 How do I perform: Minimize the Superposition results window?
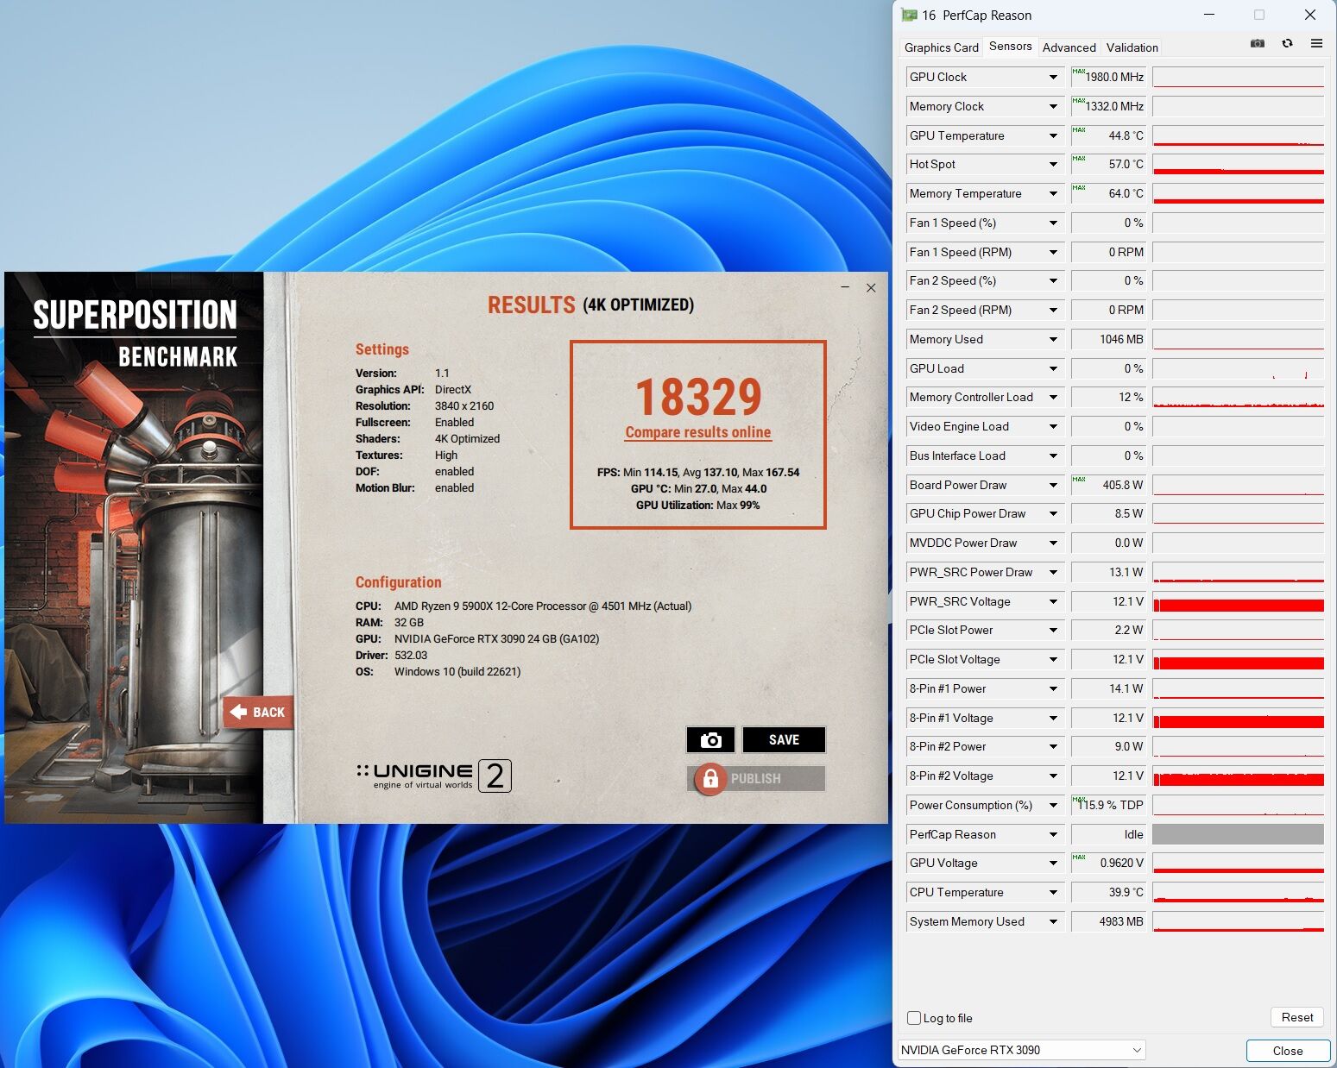[x=845, y=287]
